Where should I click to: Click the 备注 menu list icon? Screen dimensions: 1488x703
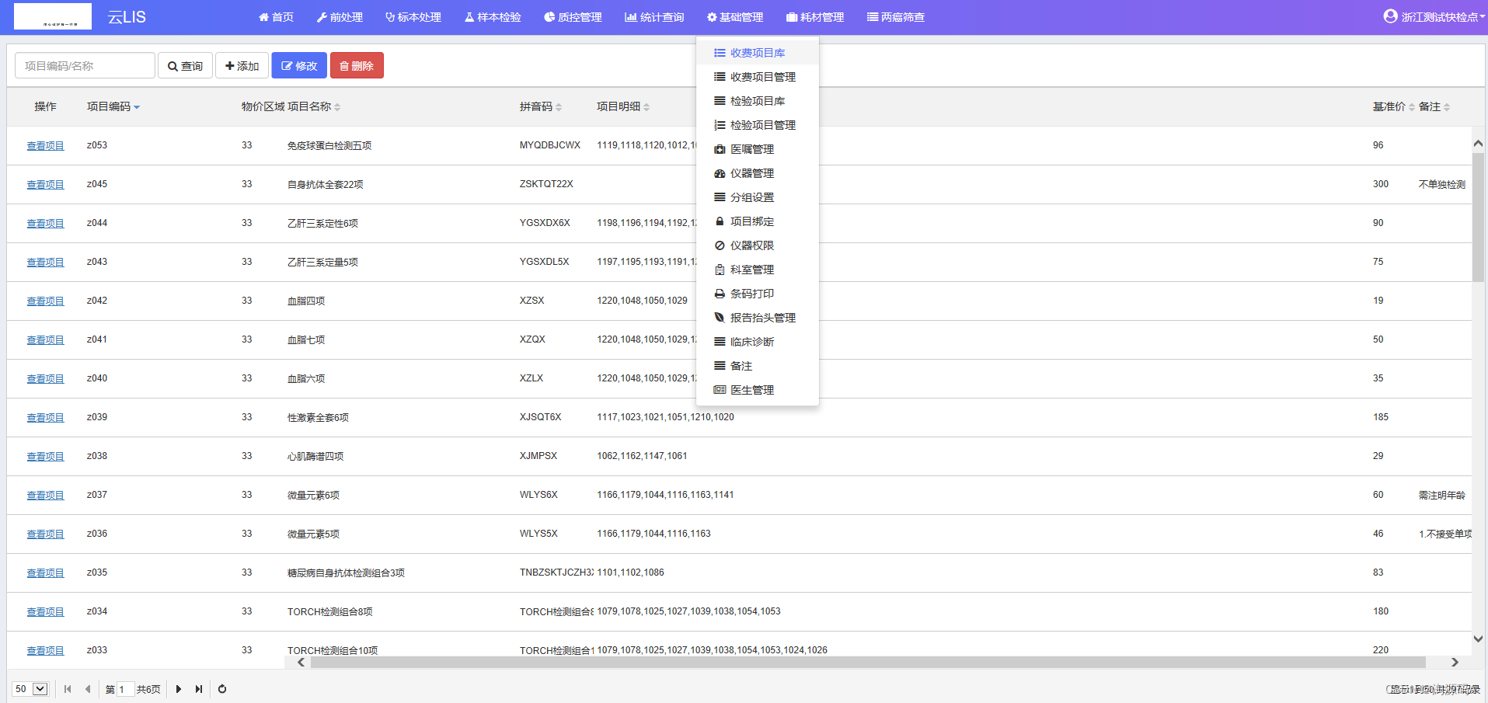point(720,366)
